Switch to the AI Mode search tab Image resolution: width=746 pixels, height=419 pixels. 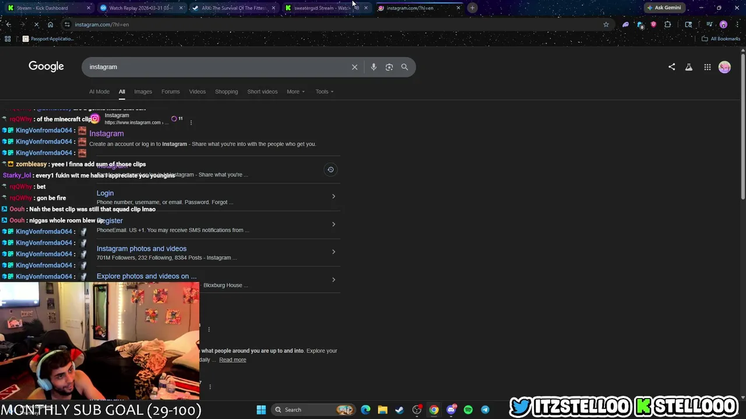point(99,91)
